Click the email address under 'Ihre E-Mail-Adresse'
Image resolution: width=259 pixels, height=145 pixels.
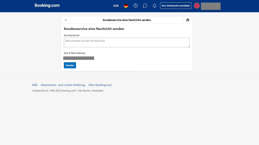pos(79,58)
